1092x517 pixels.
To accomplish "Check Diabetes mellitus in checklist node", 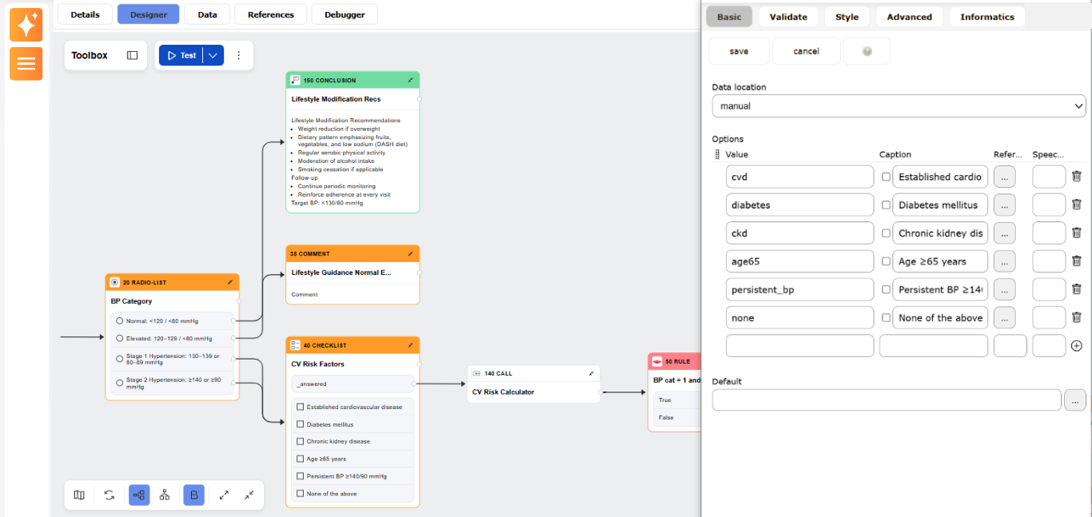I will 301,424.
